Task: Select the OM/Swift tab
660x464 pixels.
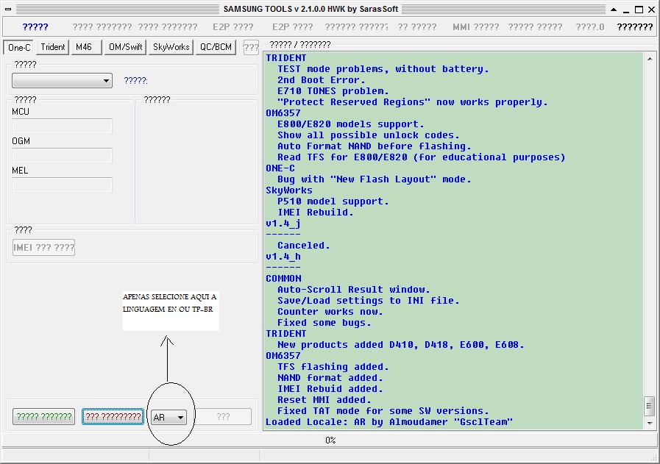Action: pos(125,47)
